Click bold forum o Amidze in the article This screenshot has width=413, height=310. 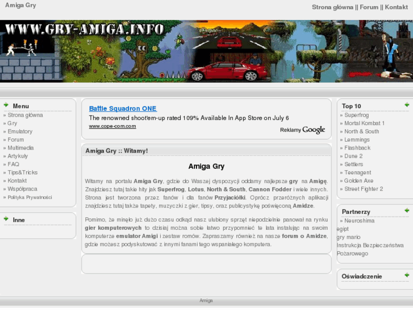[x=304, y=236]
